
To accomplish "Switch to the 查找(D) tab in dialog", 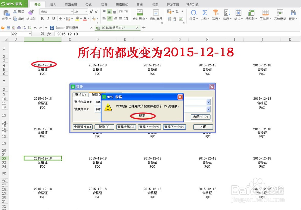I will coord(80,95).
